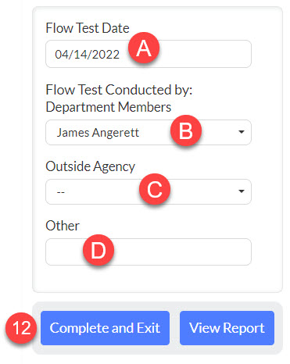Click the Complete and Exit button

(105, 328)
